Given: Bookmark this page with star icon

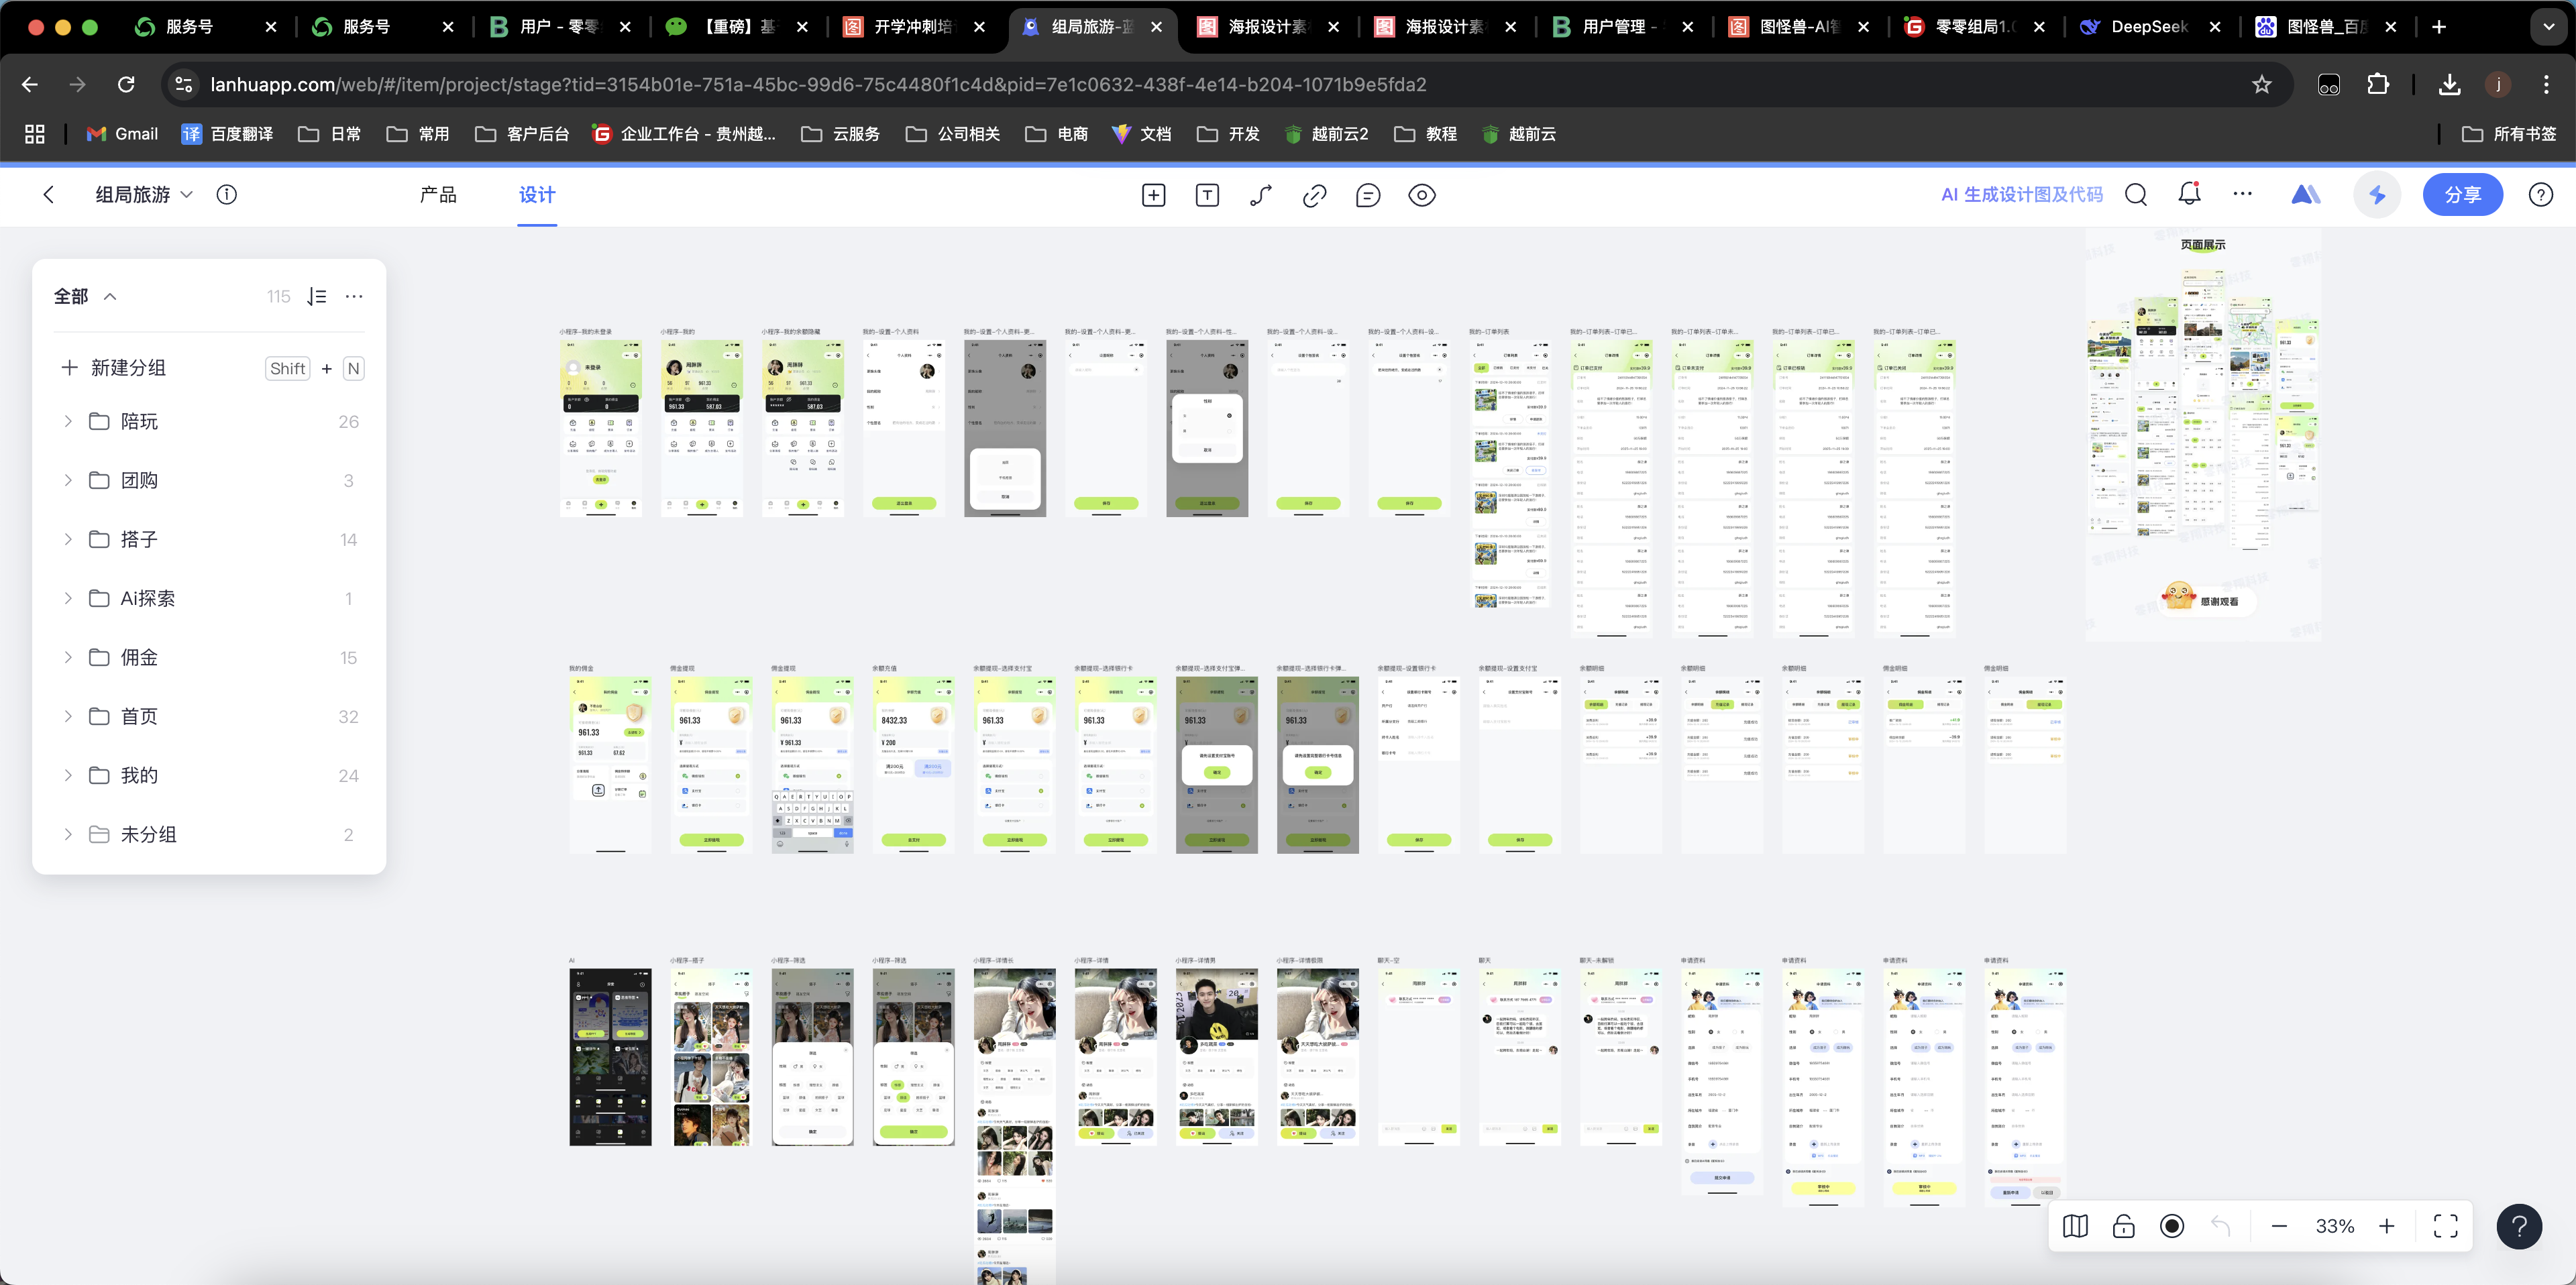Looking at the screenshot, I should [x=2262, y=85].
